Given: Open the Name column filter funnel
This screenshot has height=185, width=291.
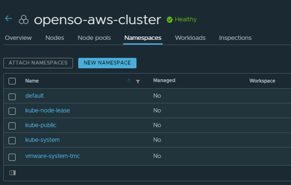Looking at the screenshot, I should pos(138,82).
